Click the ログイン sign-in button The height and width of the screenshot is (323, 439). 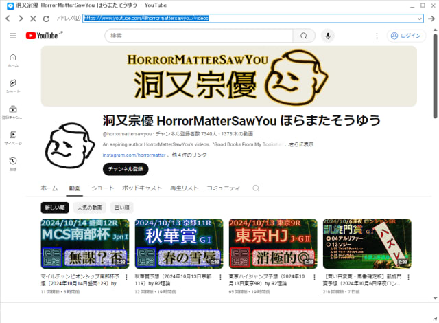coord(406,36)
